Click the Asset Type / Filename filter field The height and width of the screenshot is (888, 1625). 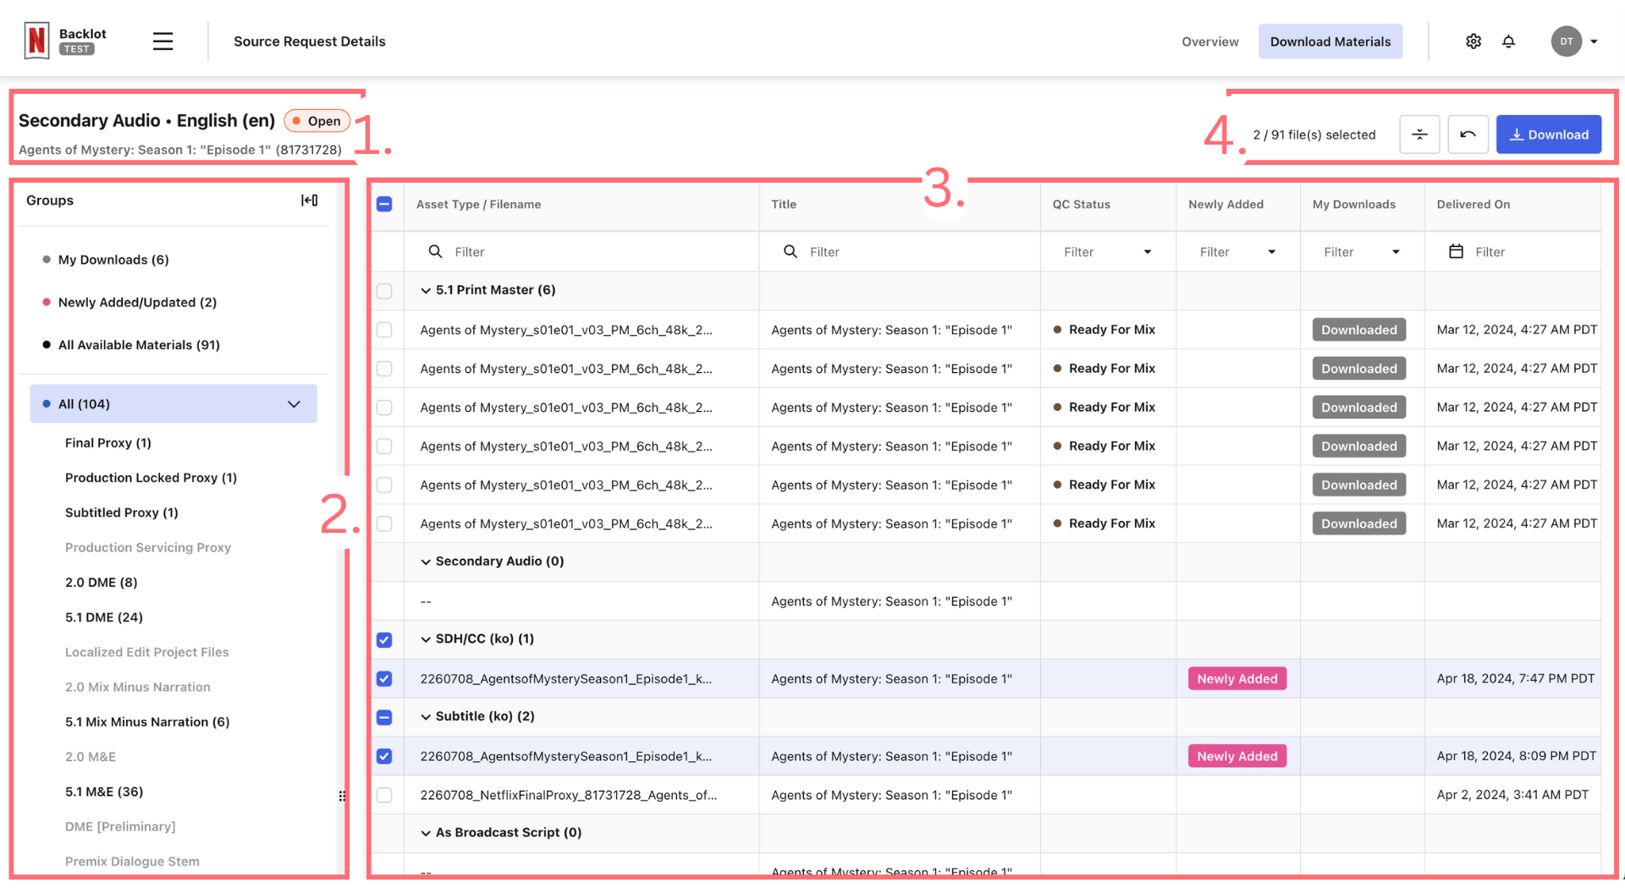(581, 252)
